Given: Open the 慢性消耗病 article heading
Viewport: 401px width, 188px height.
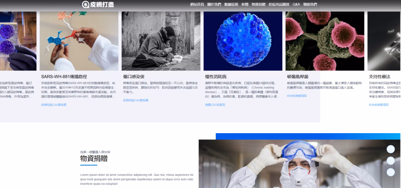Looking at the screenshot, I should click(x=216, y=77).
